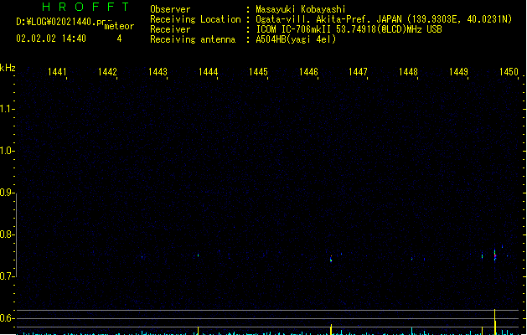
Task: Click time axis label 1446
Action: tap(308, 72)
